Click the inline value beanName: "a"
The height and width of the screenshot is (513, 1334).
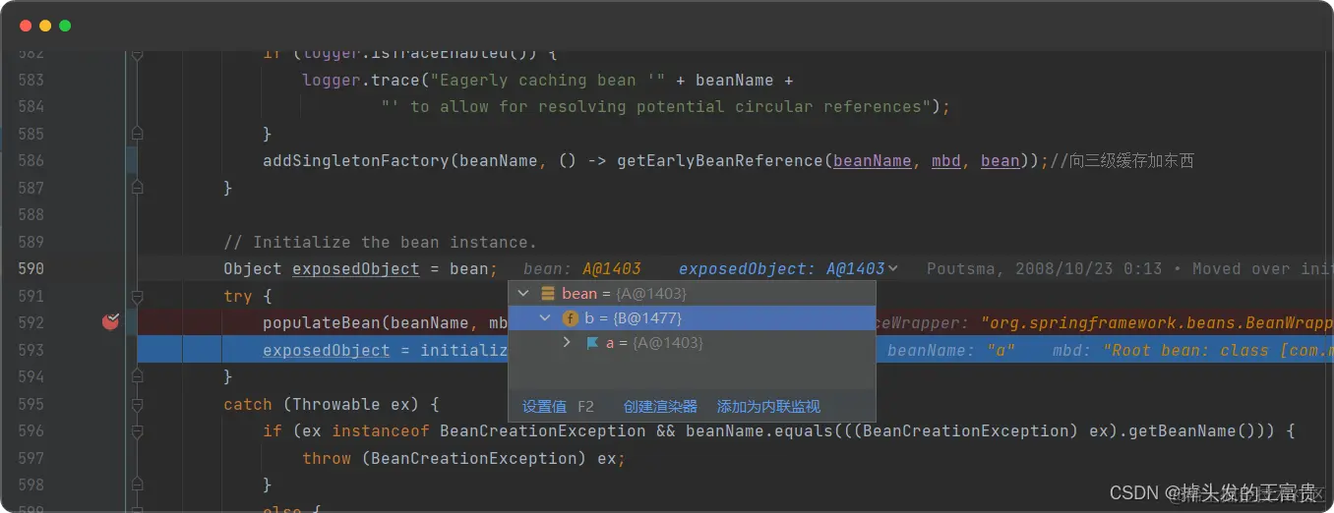click(x=951, y=350)
